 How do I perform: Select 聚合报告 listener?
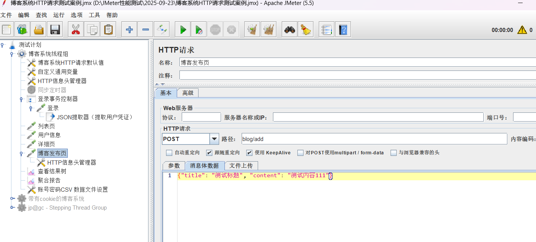[49, 181]
